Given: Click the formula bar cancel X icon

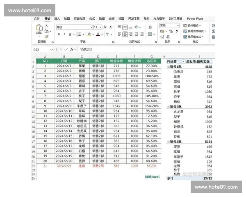Looking at the screenshot, I should 61,50.
